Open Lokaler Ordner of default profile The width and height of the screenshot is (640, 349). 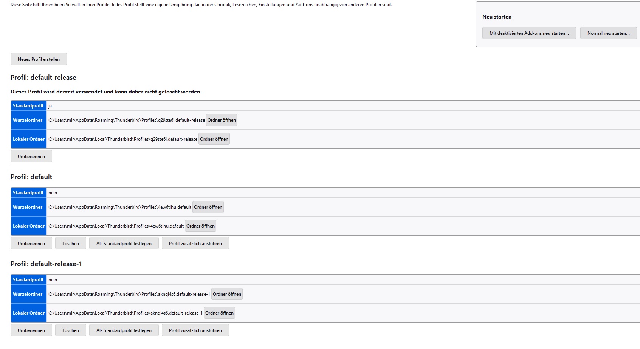[x=200, y=226]
